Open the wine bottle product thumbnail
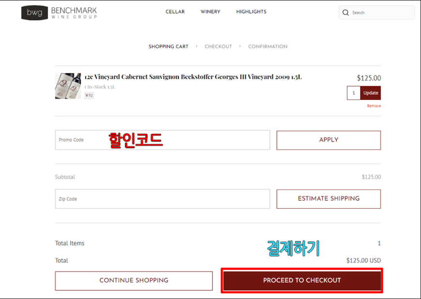 (x=68, y=86)
